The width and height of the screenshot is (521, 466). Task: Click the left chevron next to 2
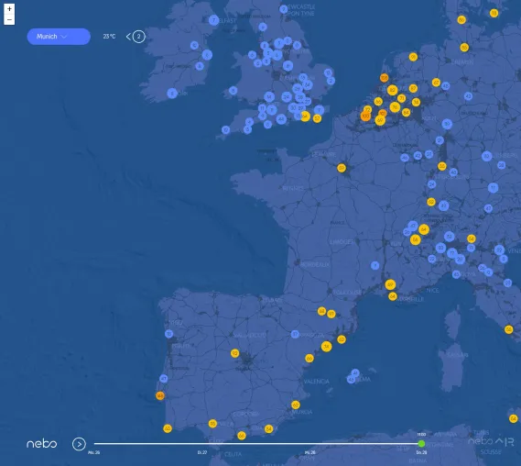coord(128,37)
